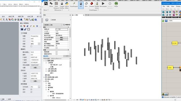
Task: Open Grasshopper Edit menu
Action: tap(168, 6)
